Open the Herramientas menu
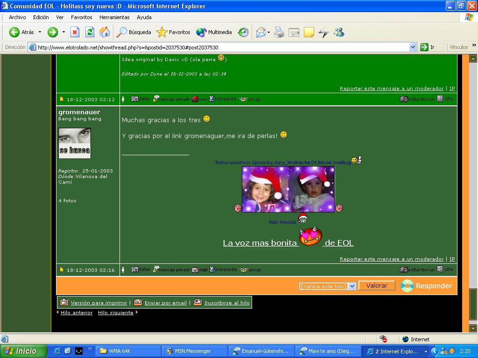478x358 pixels. coord(114,17)
